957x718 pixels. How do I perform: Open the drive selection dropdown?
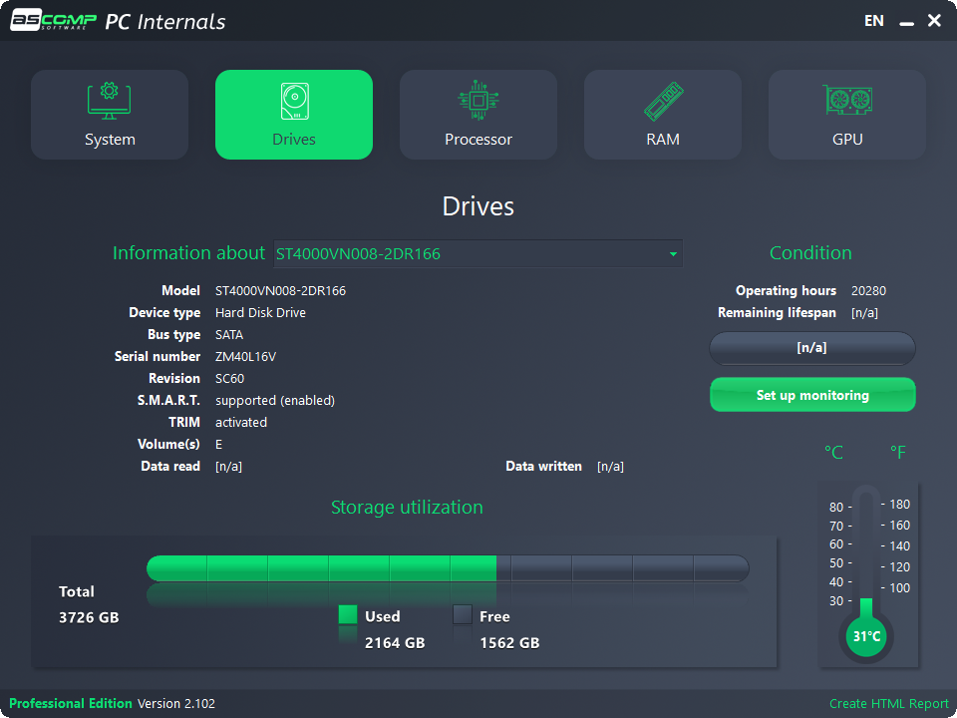pos(478,253)
